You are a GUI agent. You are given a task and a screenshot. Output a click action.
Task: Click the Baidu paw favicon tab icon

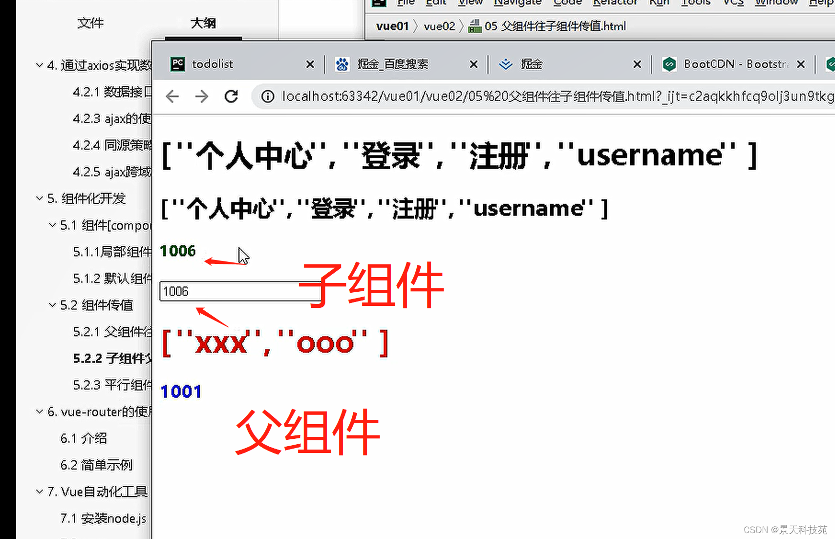(342, 64)
